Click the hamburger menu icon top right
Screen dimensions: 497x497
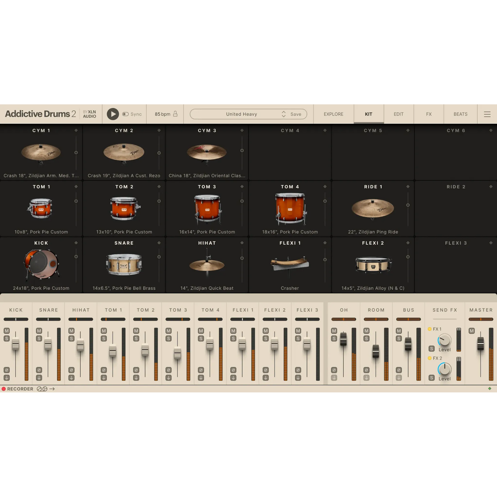pyautogui.click(x=487, y=114)
